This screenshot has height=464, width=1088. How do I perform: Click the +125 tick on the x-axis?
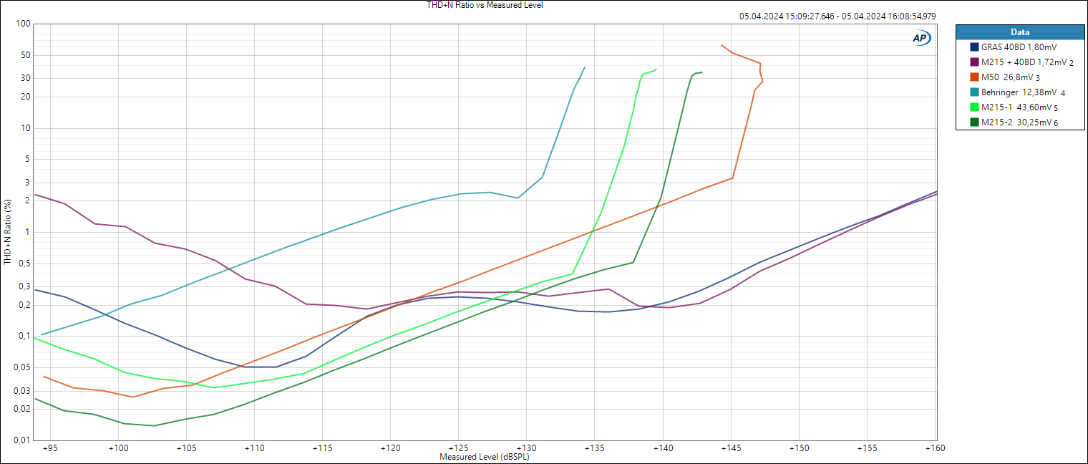pyautogui.click(x=458, y=448)
